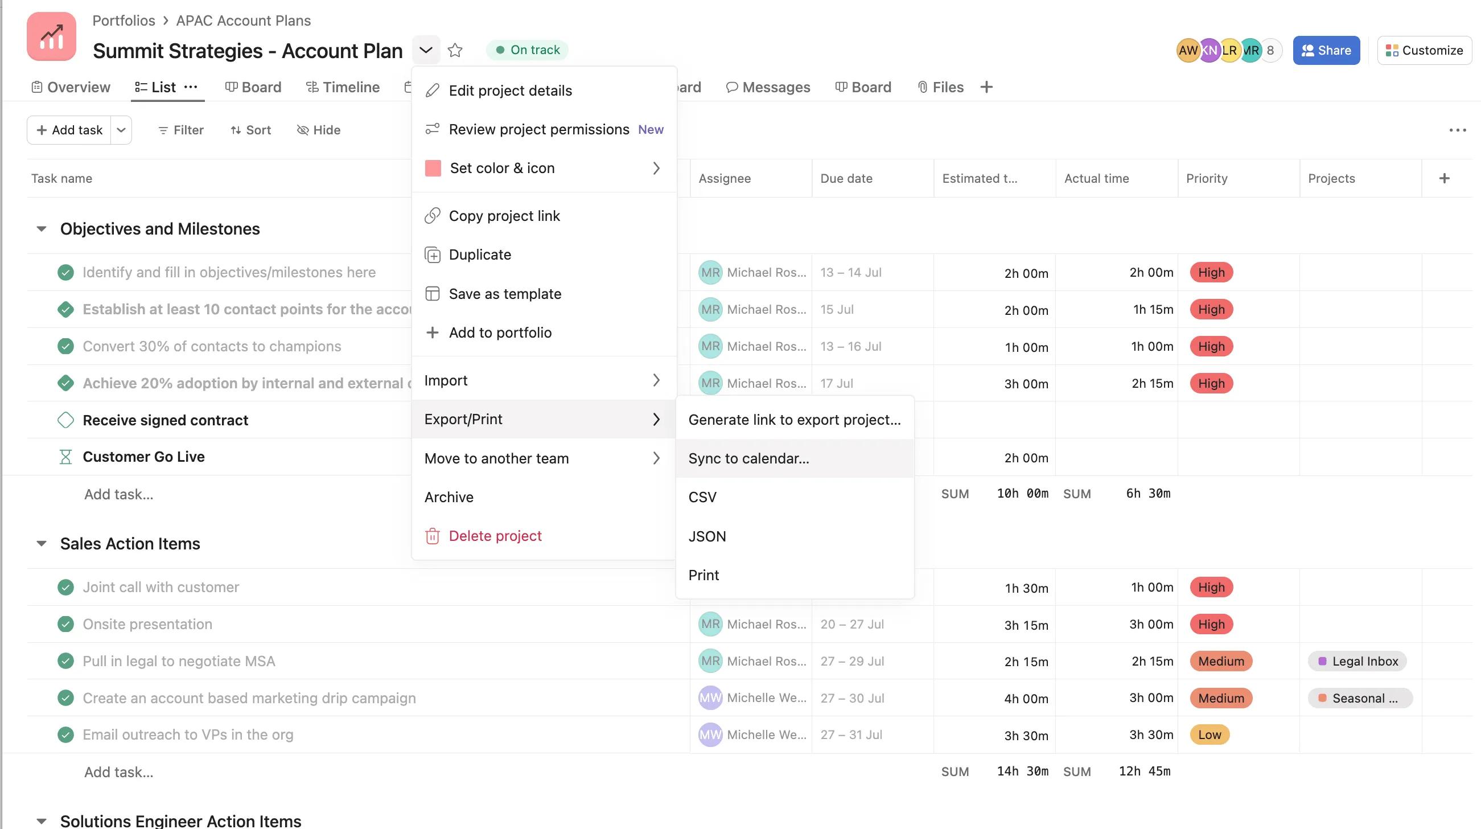Click the ellipsis next to the List tab
Viewport: 1481px width, 829px height.
[191, 87]
